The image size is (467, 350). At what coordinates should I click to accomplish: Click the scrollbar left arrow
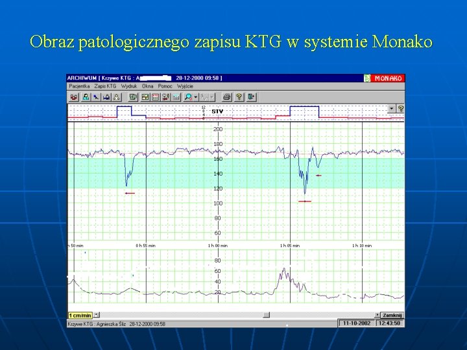click(x=97, y=315)
